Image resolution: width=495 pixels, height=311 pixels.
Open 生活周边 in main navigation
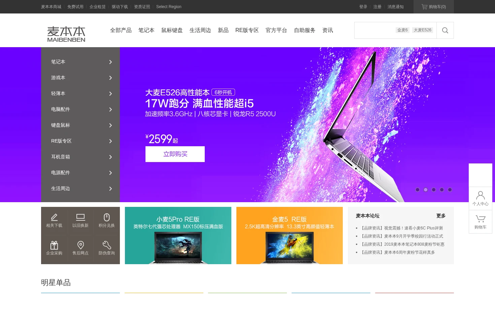[x=200, y=30]
